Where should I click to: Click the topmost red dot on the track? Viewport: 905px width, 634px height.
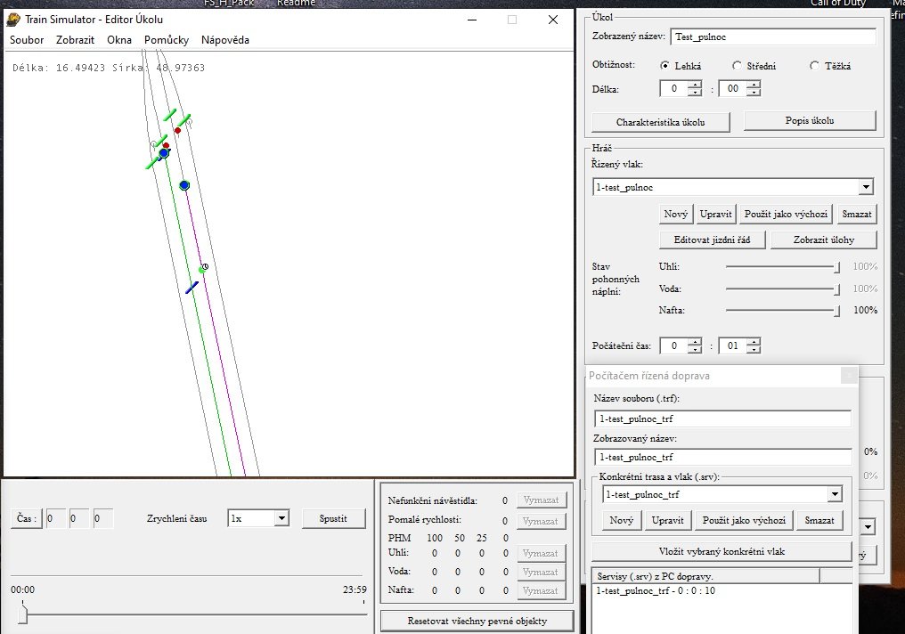pos(177,131)
